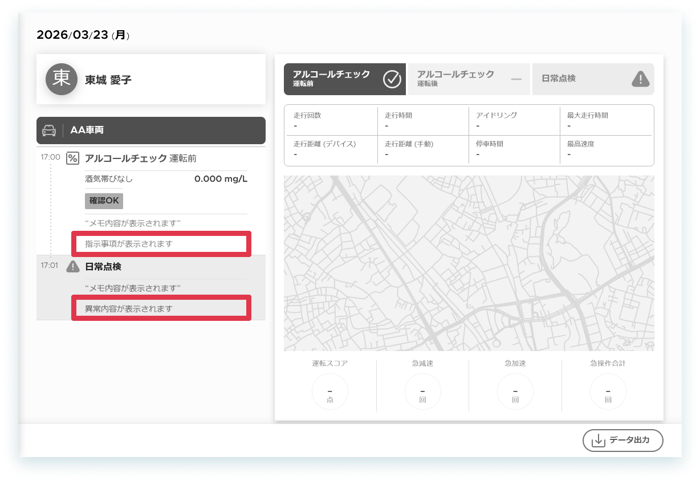The height and width of the screenshot is (481, 700).
Task: Click the checkmark icon in the 運転前 tab
Action: 392,79
